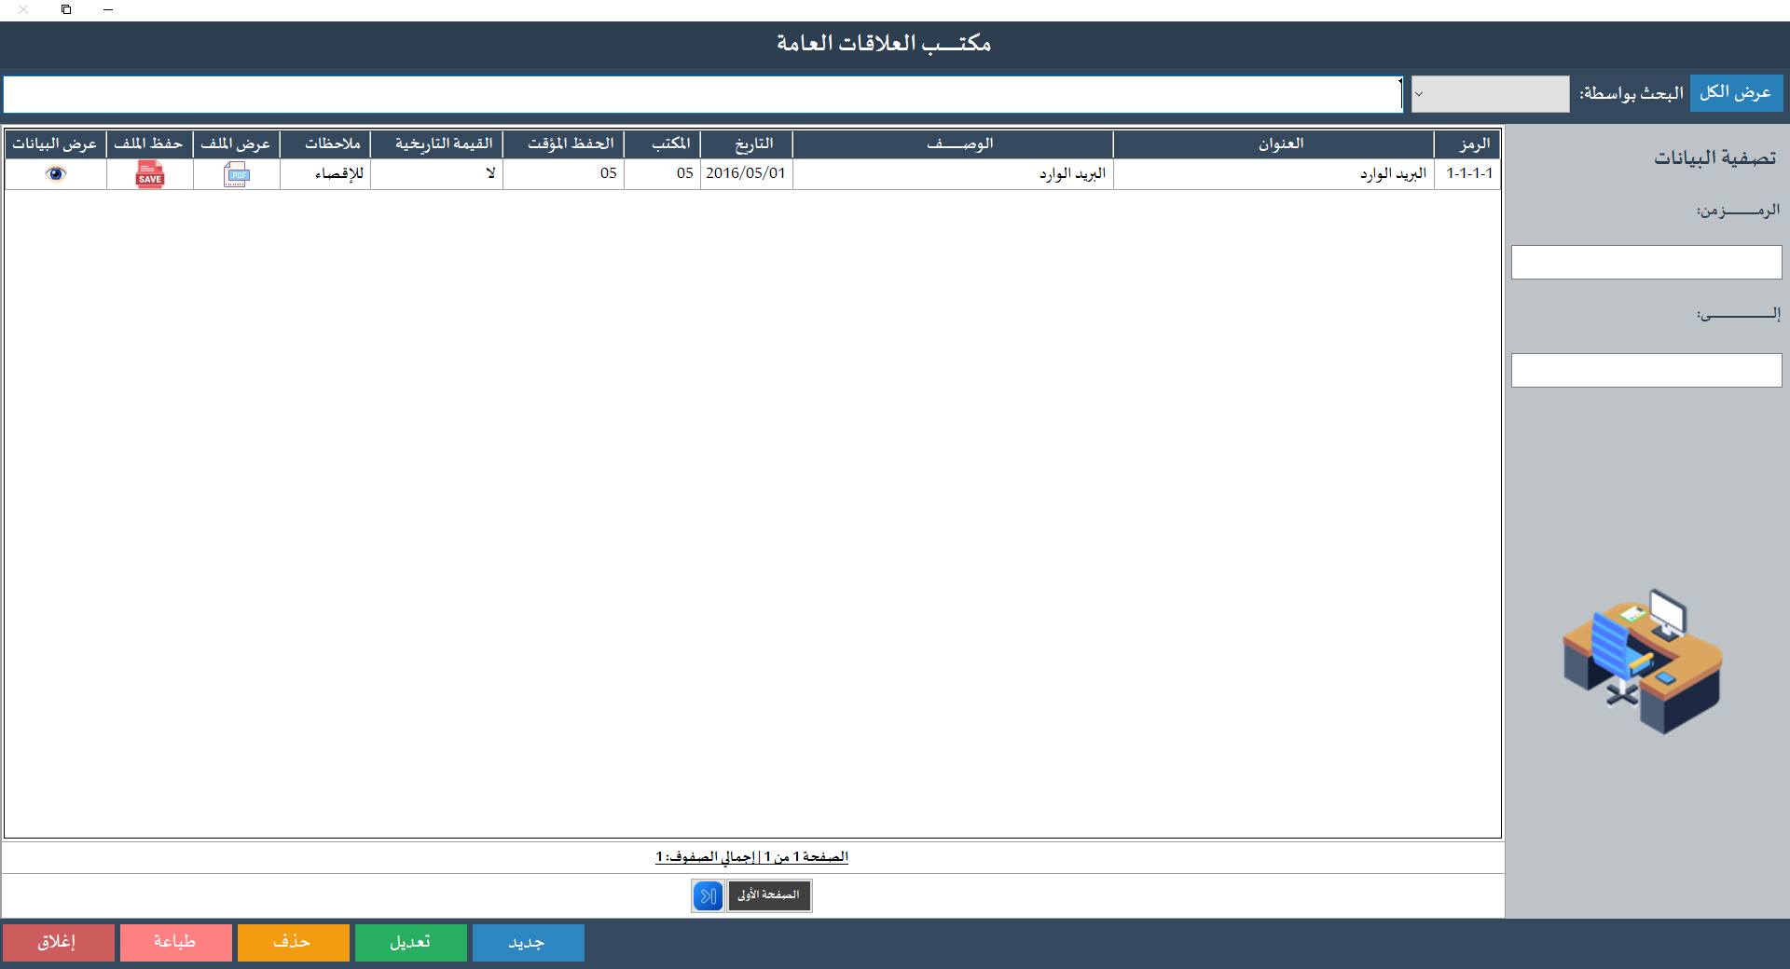Click the red SAVE file icon
1790x969 pixels.
tap(149, 174)
